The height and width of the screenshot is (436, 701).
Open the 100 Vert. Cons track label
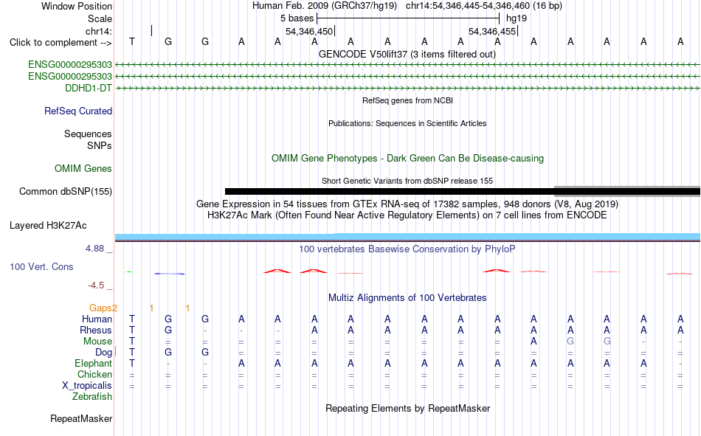point(41,266)
